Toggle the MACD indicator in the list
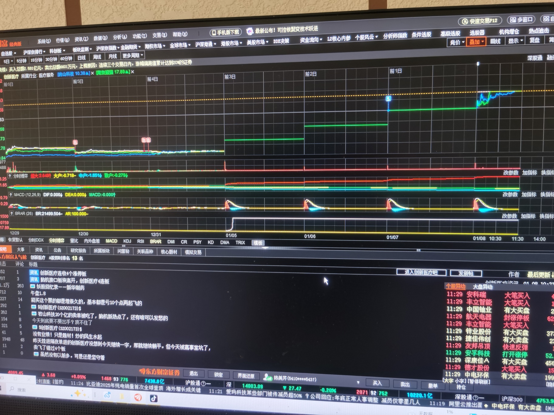 [x=111, y=241]
